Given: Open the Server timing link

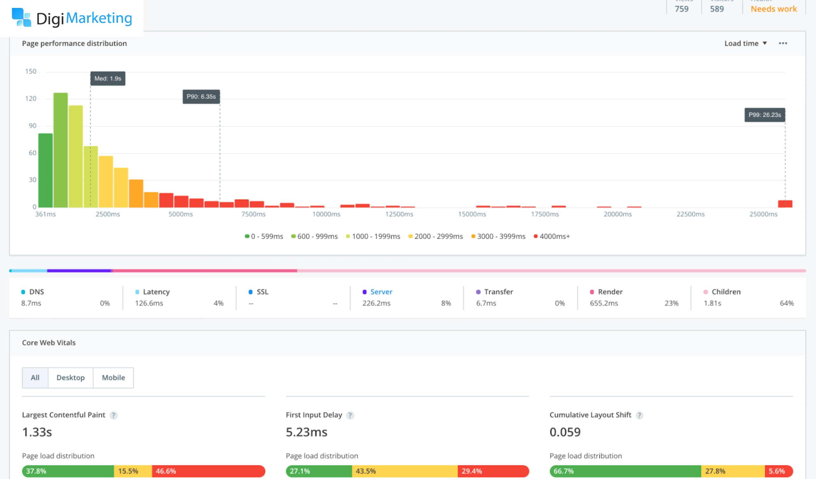Looking at the screenshot, I should click(x=381, y=292).
